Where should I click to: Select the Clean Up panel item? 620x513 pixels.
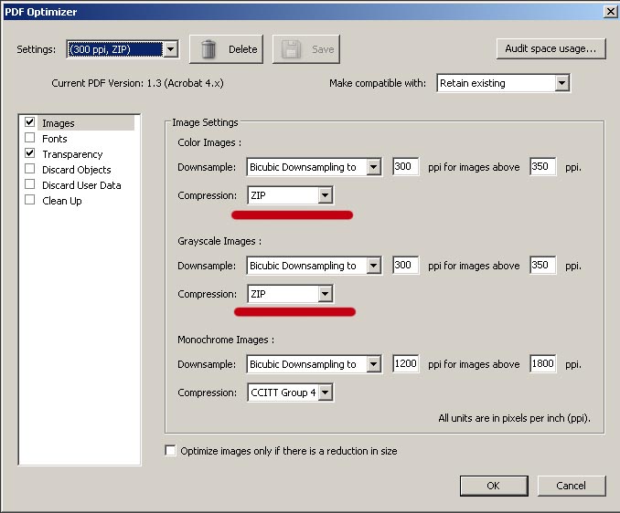61,201
